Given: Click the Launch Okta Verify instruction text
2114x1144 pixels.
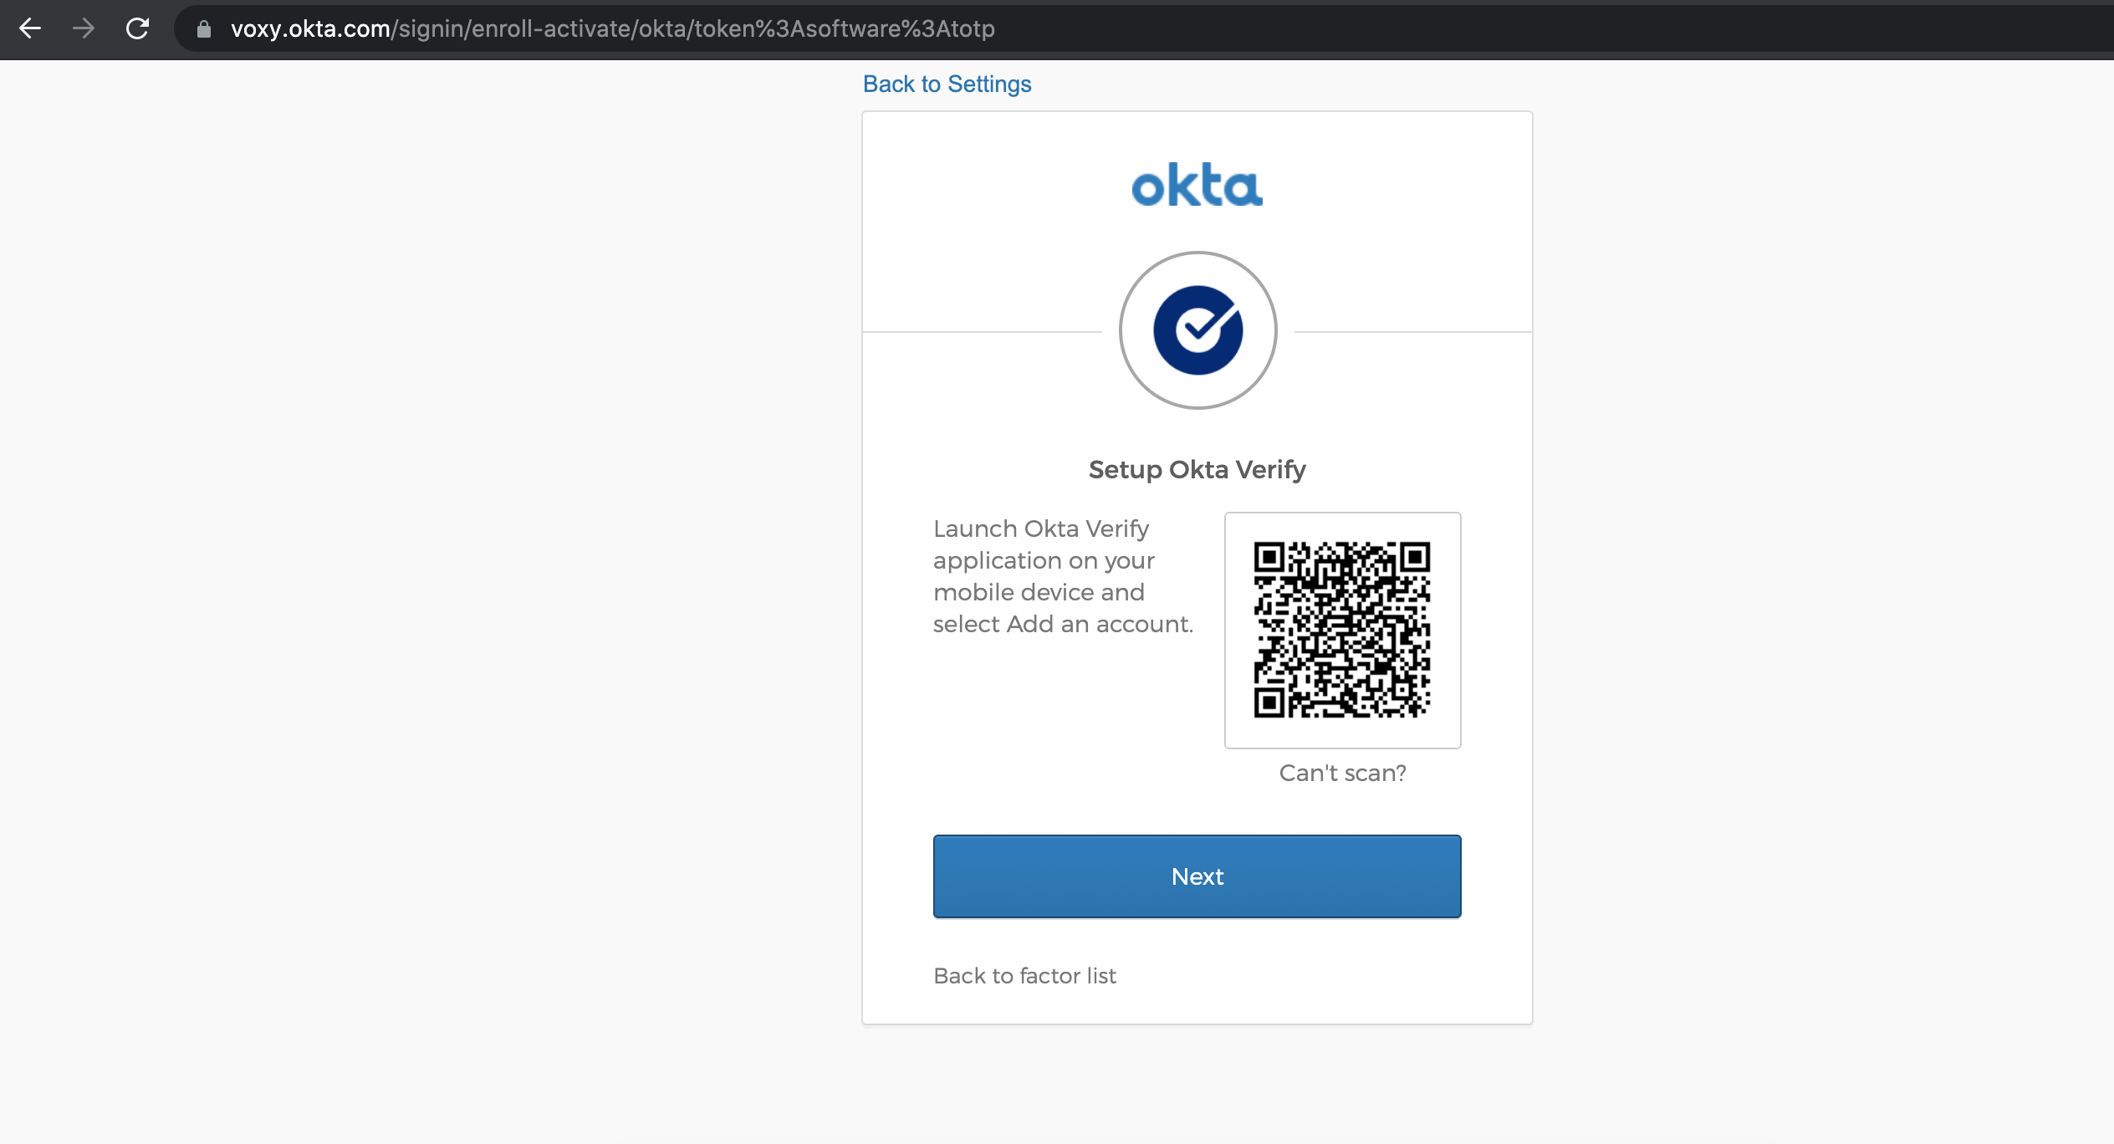Looking at the screenshot, I should 1063,576.
